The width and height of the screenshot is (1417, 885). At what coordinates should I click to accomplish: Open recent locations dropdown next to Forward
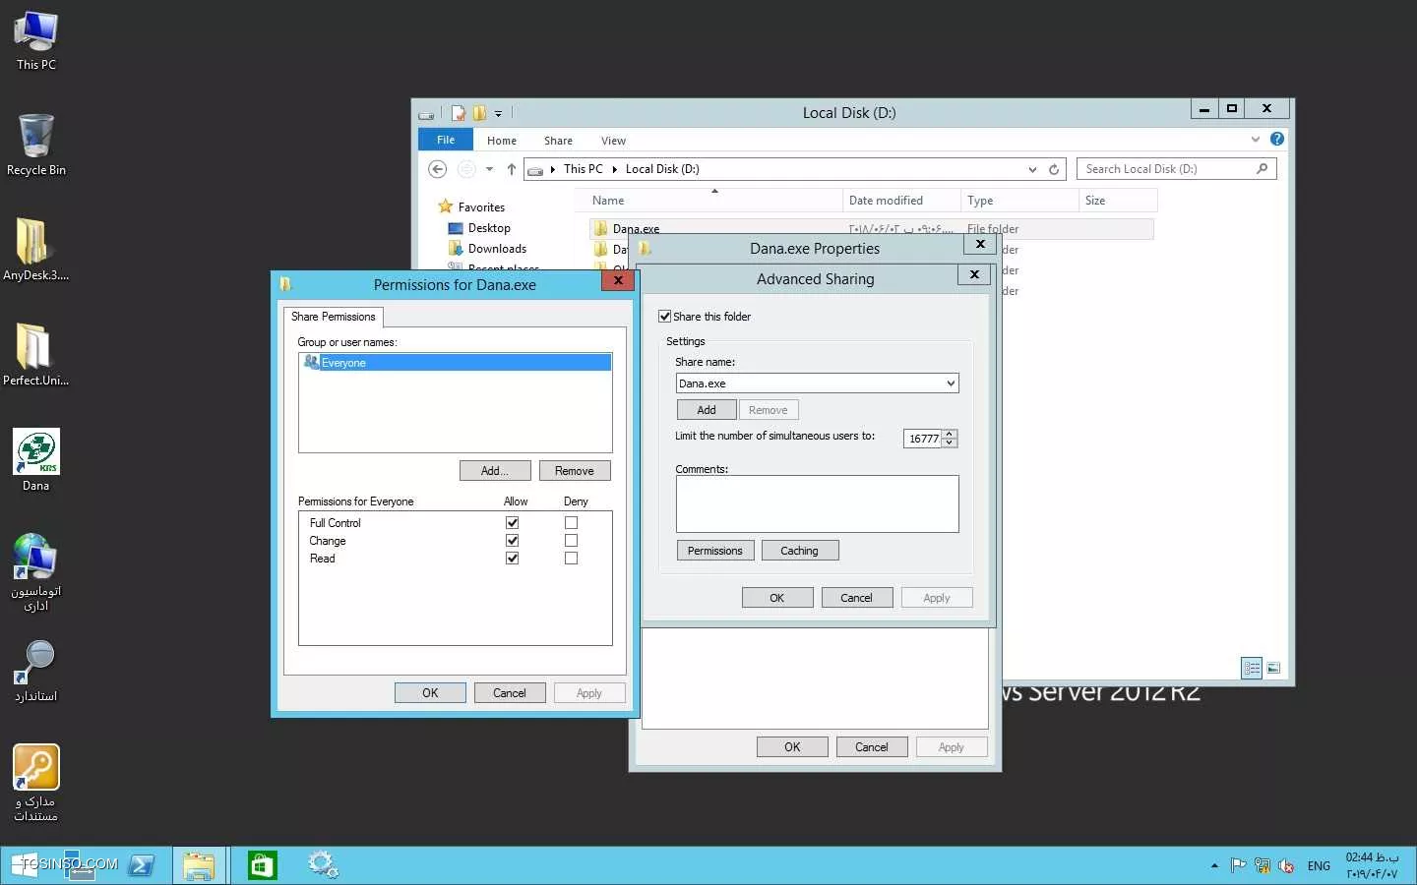click(x=489, y=169)
